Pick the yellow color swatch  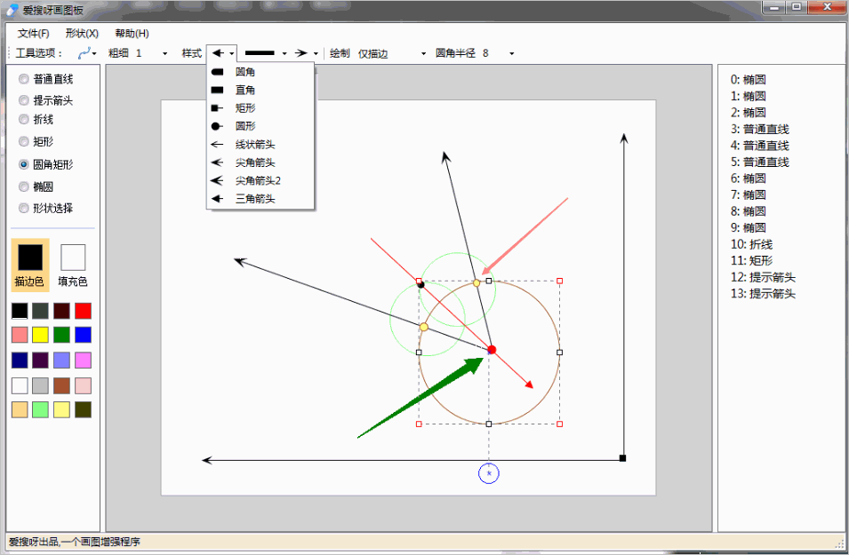[x=41, y=335]
